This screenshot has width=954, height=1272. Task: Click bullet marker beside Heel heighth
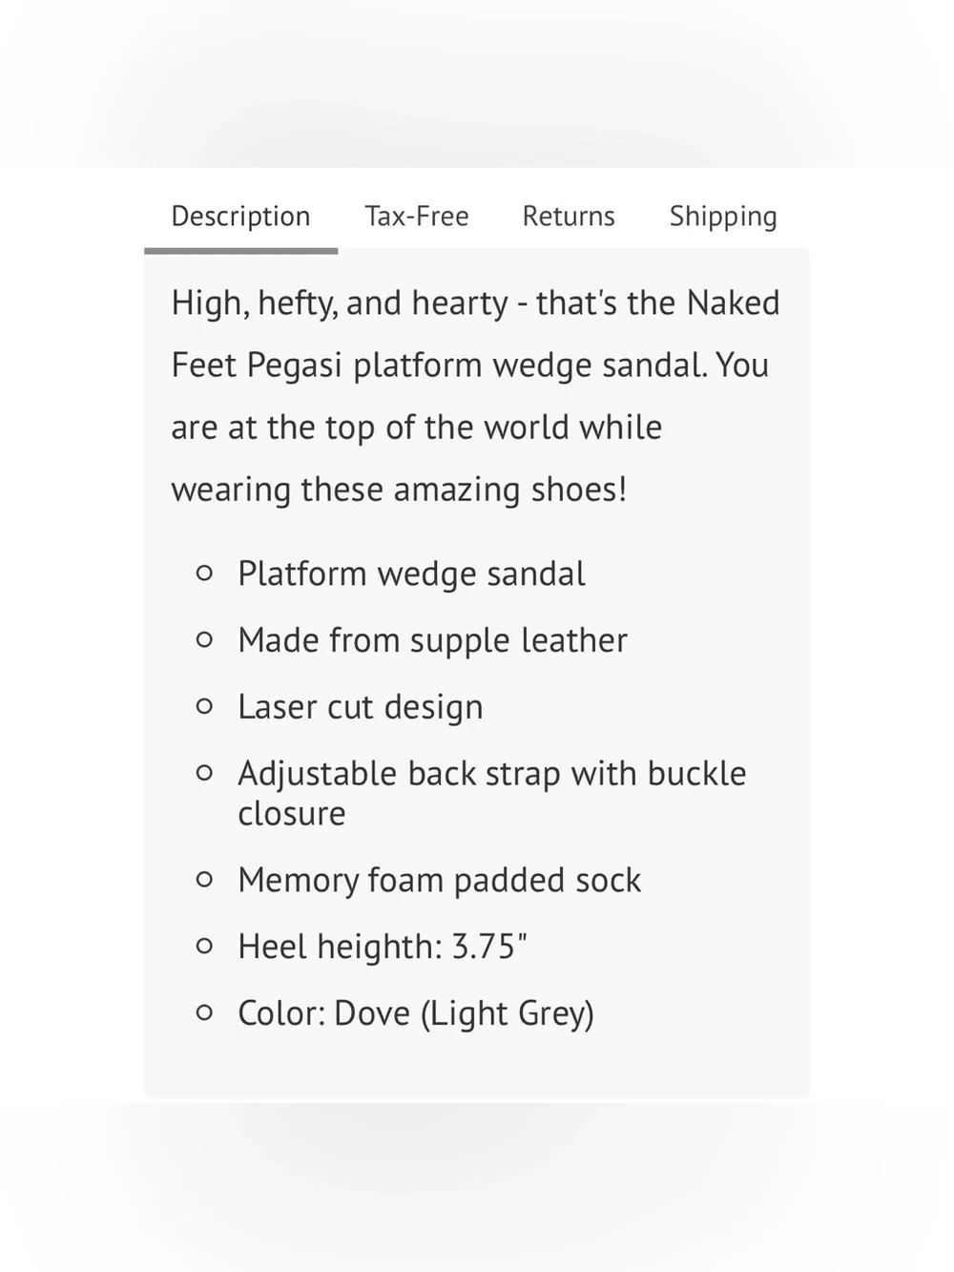tap(204, 947)
